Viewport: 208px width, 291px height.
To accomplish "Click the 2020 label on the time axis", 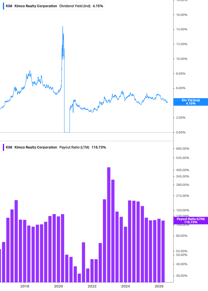I will (x=58, y=286).
